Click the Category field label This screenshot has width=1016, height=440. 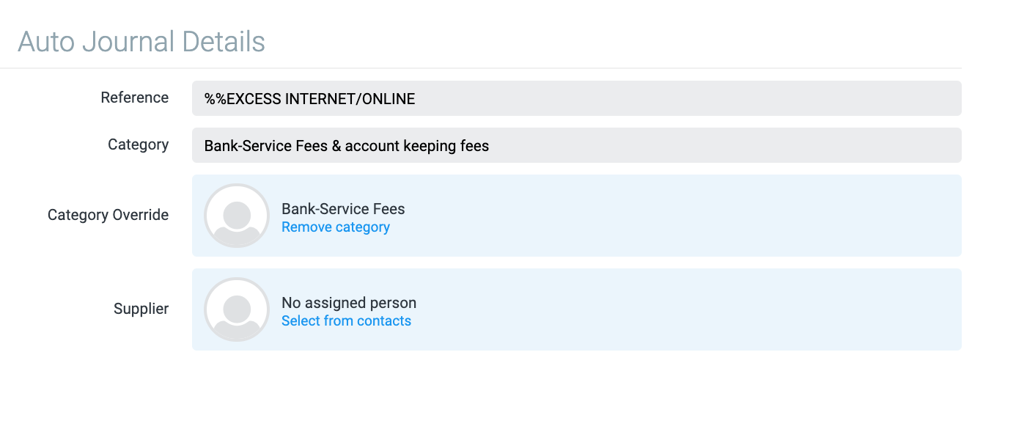[139, 144]
